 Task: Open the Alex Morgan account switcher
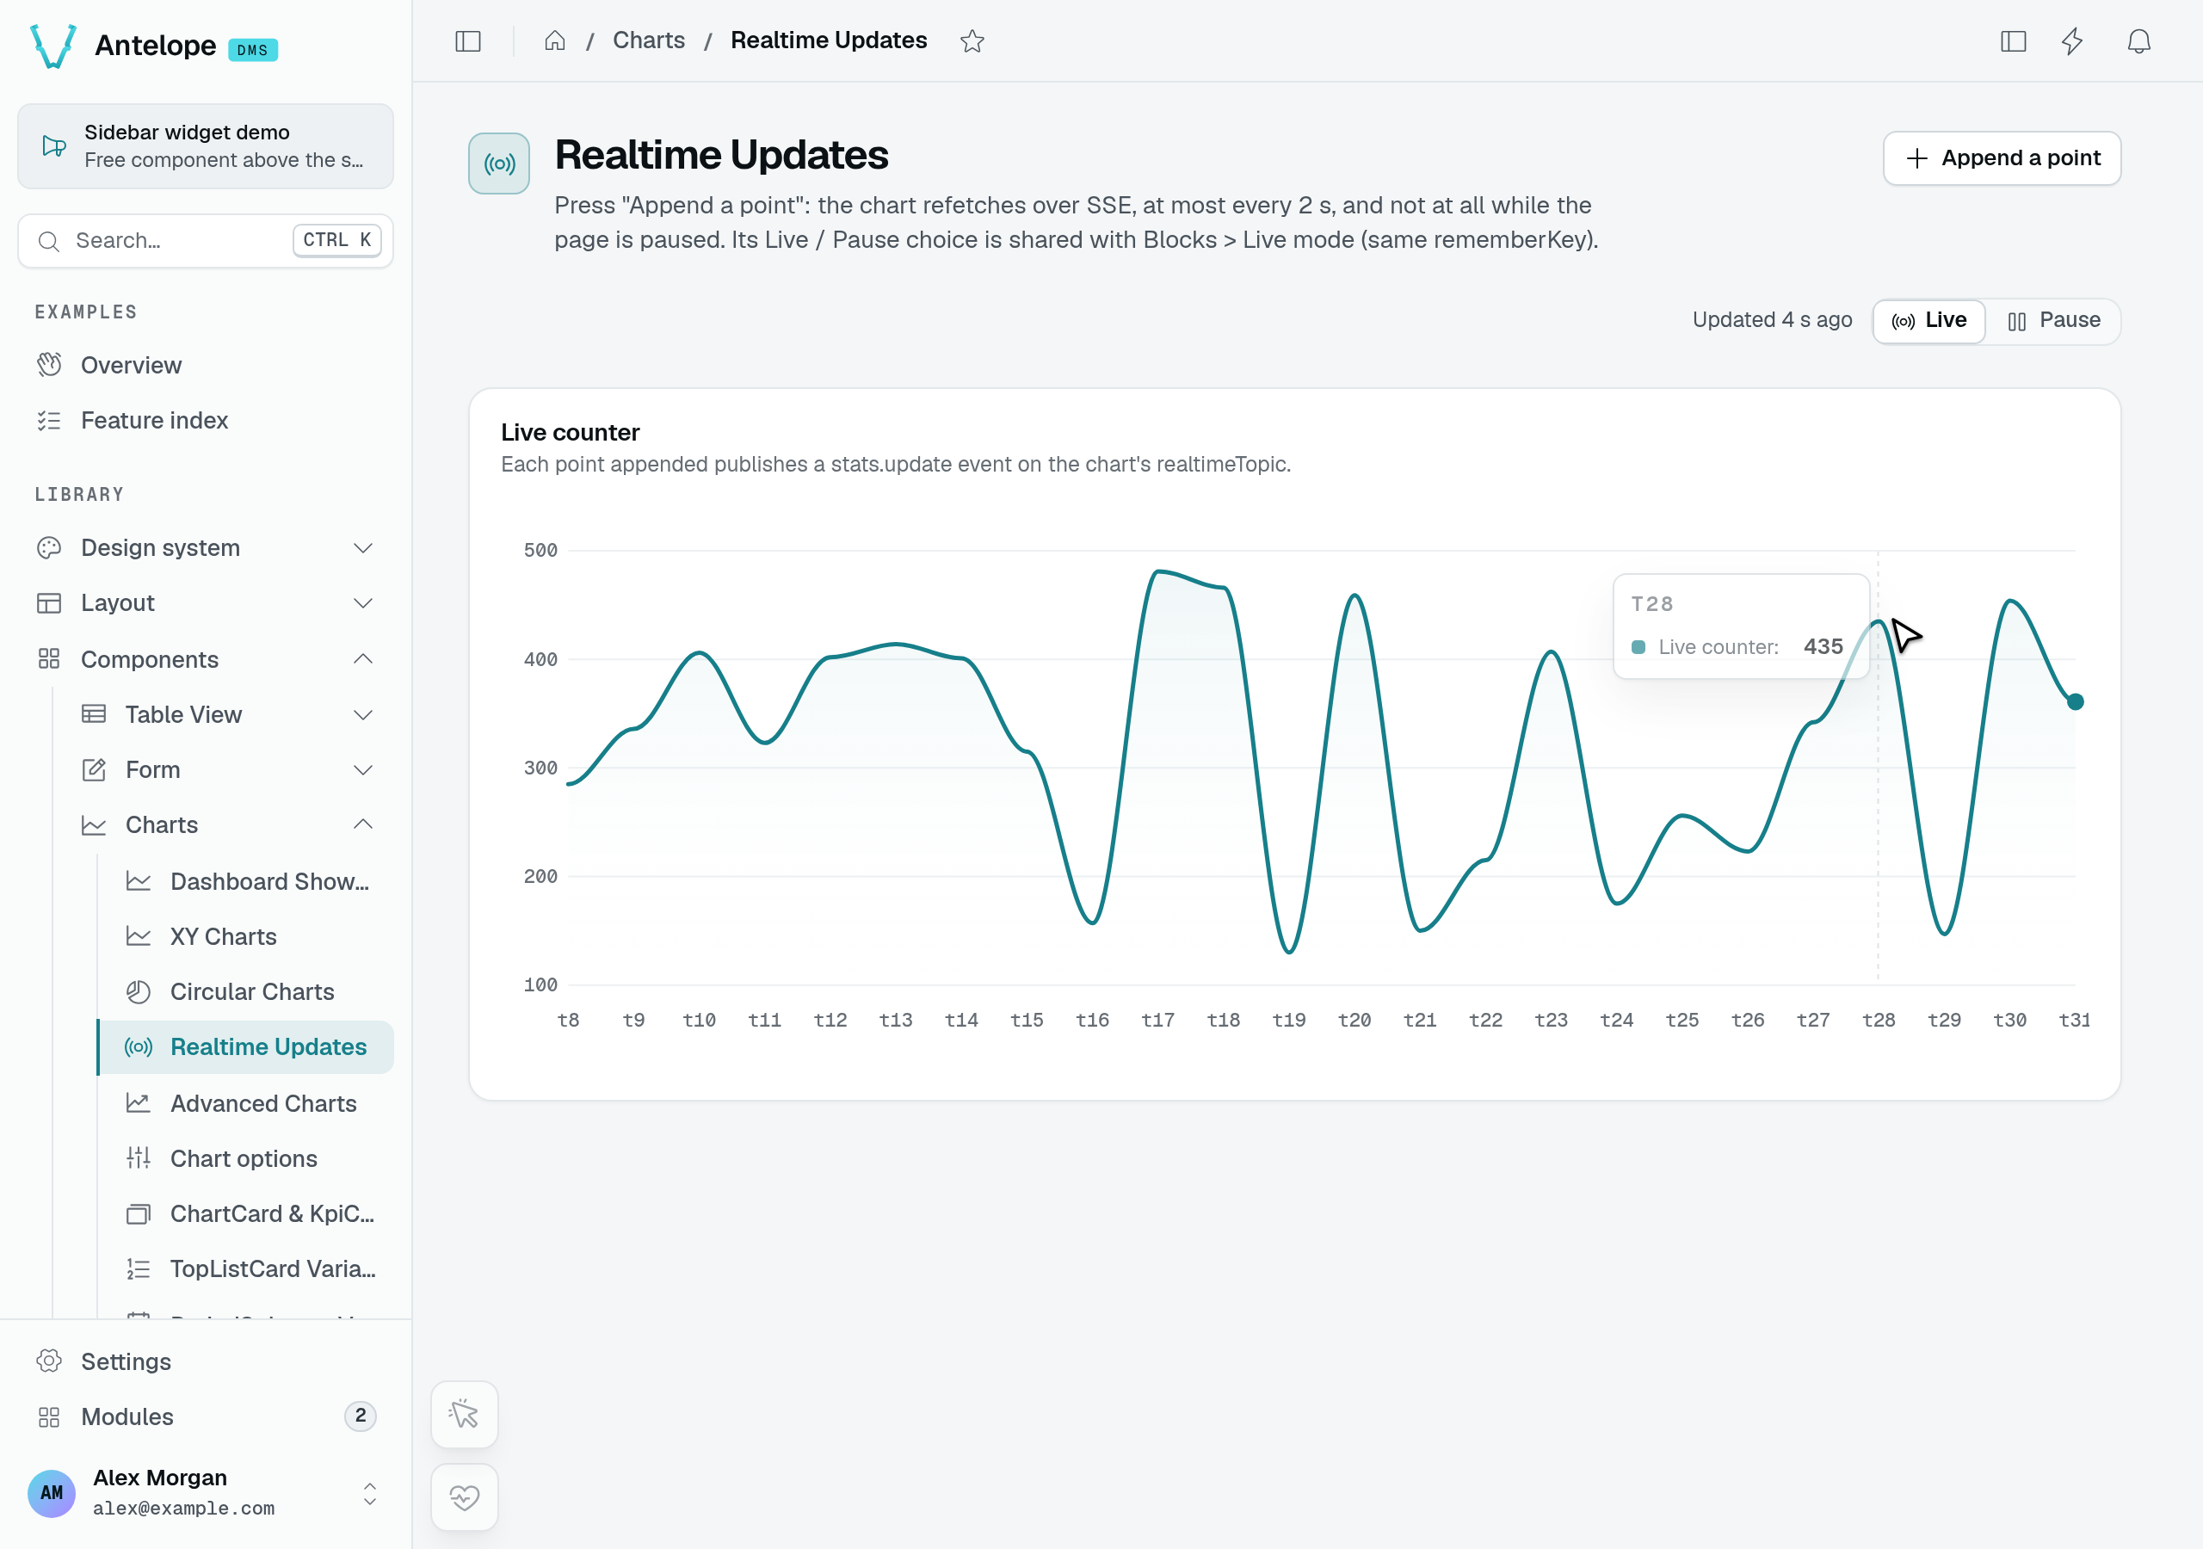(206, 1492)
